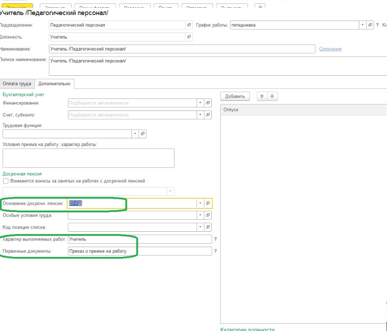Expand the График работы dropdown
The image size is (387, 331).
click(363, 25)
